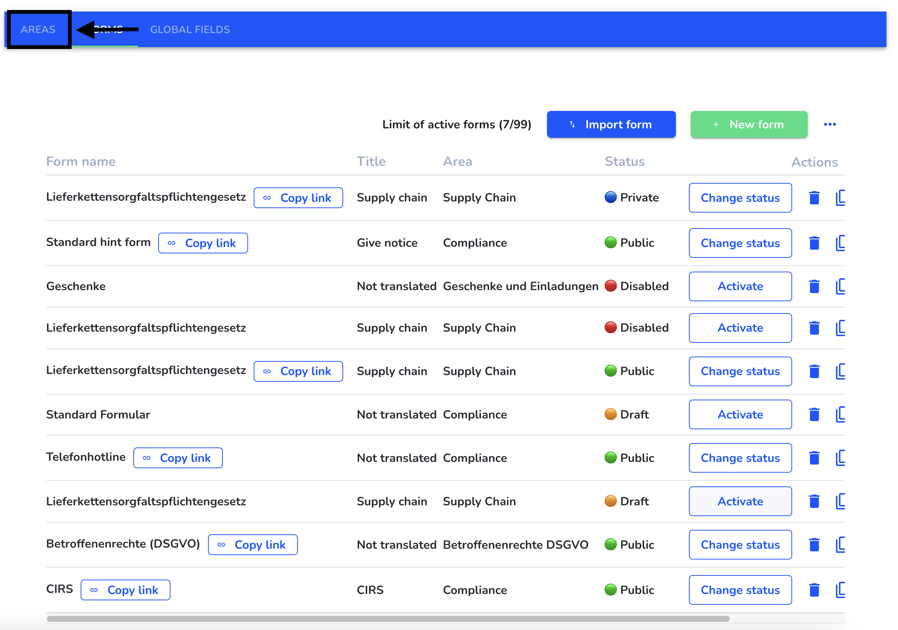This screenshot has height=630, width=898.
Task: Copy link for Telefonhotline form
Action: pos(178,458)
